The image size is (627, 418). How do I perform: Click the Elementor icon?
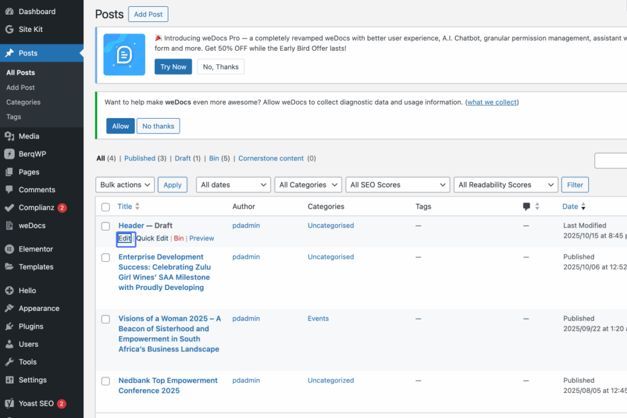pyautogui.click(x=9, y=249)
